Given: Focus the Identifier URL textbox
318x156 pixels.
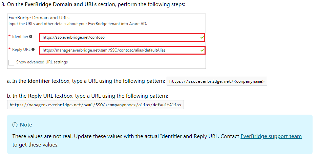Looking at the screenshot, I should point(119,37).
